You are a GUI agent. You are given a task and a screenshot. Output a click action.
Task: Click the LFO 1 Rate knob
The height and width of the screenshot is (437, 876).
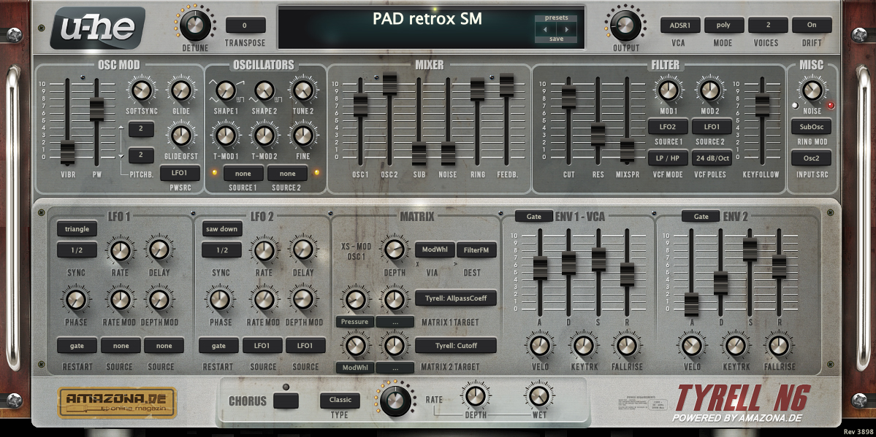pyautogui.click(x=120, y=250)
